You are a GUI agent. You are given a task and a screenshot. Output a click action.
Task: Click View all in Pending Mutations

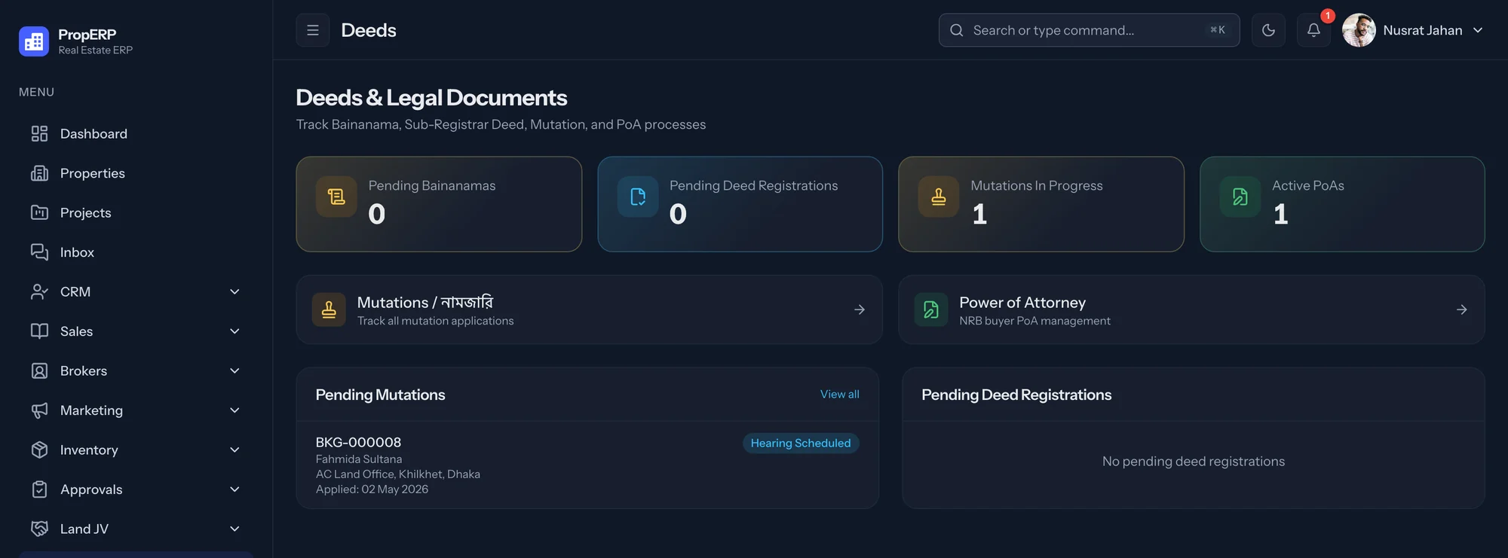pyautogui.click(x=839, y=395)
